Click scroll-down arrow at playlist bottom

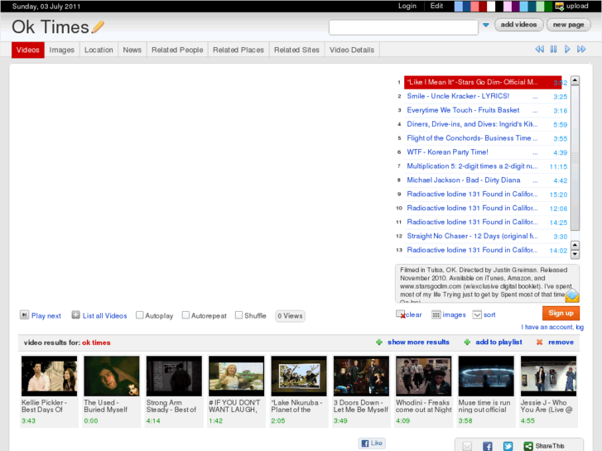[575, 254]
